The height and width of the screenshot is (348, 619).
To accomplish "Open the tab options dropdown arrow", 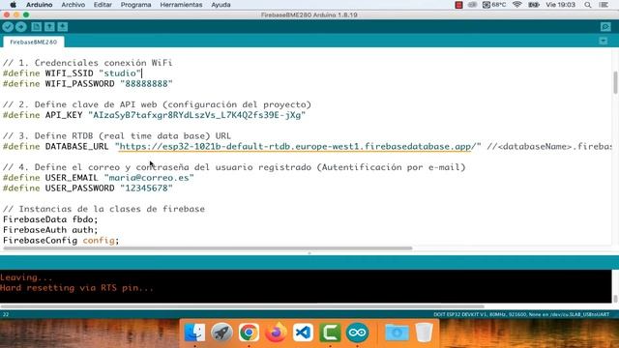I will tap(604, 41).
